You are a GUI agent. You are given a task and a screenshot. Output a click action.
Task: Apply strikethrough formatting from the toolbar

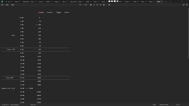click(97, 5)
